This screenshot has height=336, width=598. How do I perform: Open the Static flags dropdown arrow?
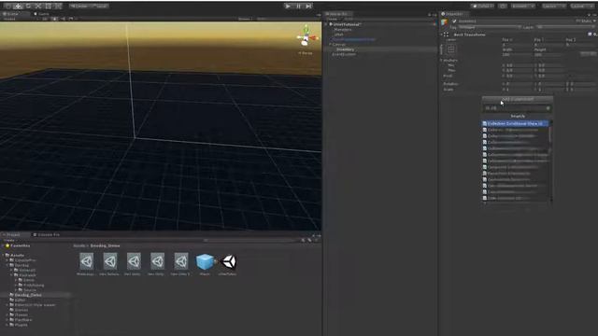(x=594, y=21)
